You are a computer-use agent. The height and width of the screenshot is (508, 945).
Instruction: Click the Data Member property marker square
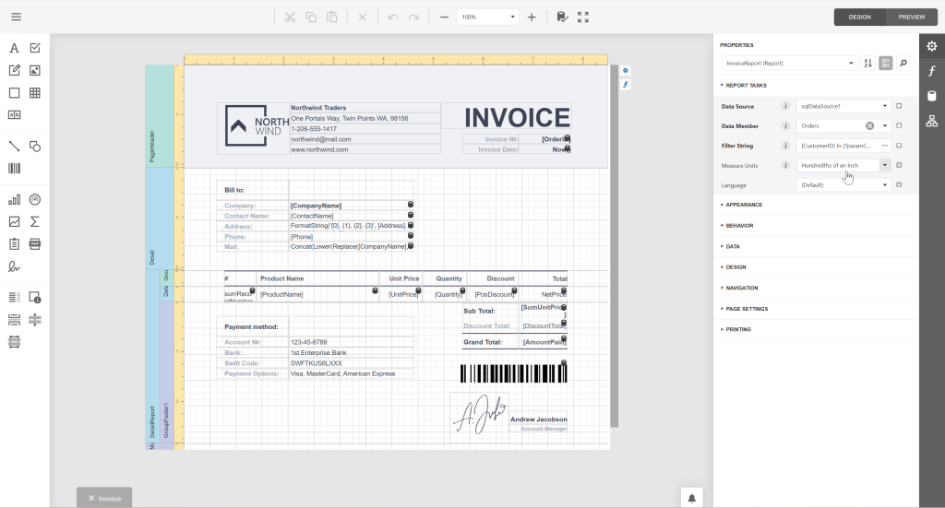coord(899,125)
